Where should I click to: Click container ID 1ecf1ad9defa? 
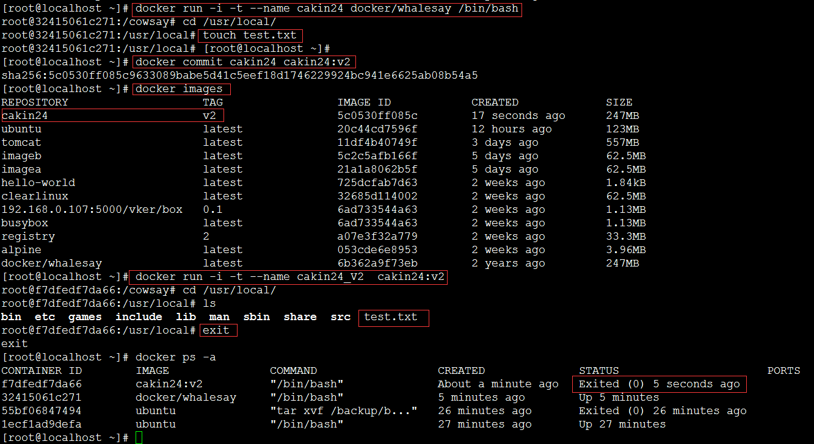42,424
